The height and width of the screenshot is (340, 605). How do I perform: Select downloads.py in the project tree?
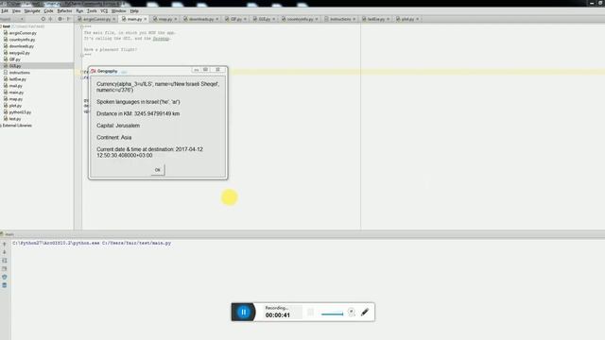click(21, 46)
